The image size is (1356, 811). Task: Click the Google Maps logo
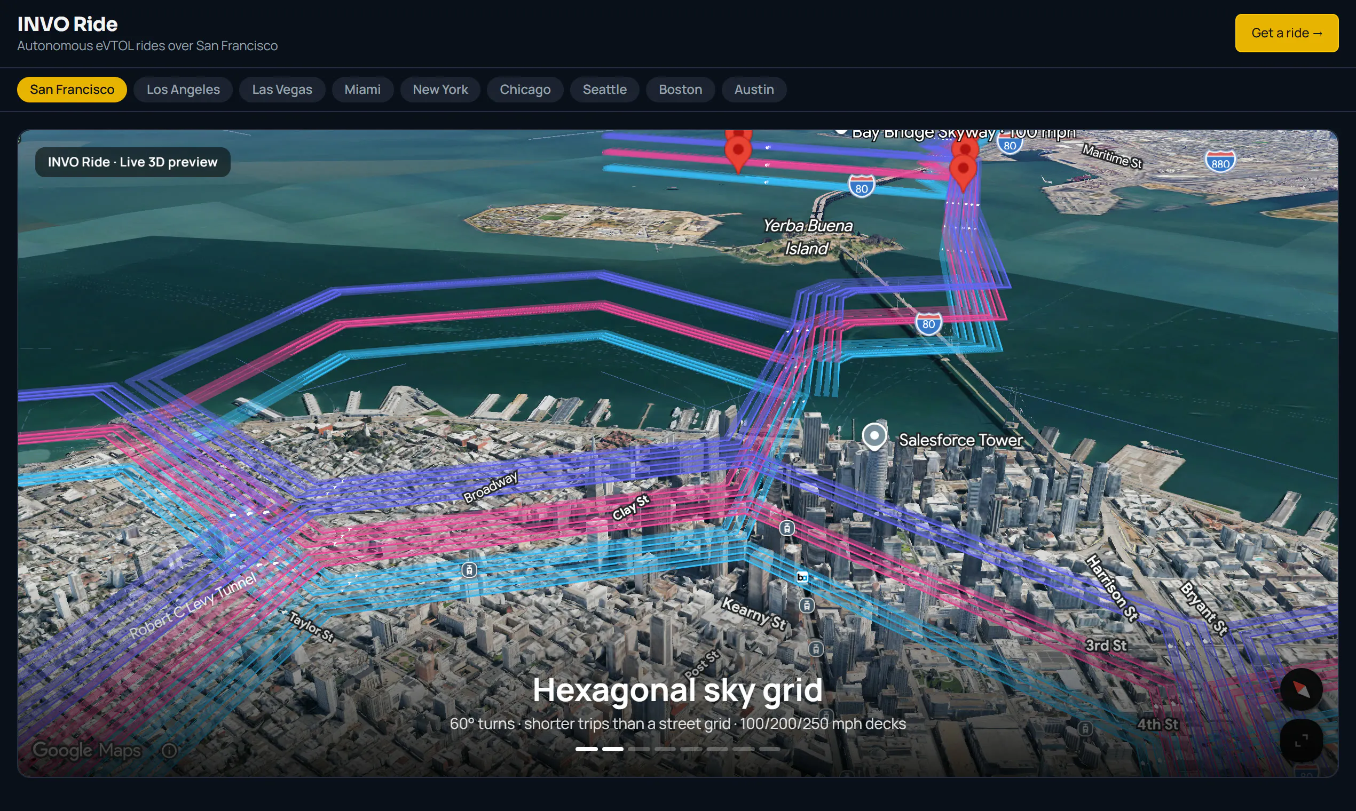coord(87,750)
